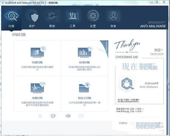Start 快速扫描 via the running man icon
Screen dimensions: 170x136
coord(38,52)
